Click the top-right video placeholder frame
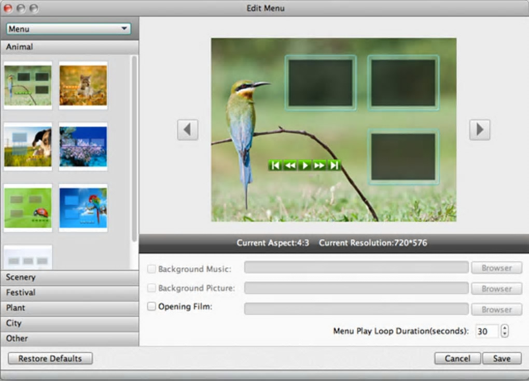The width and height of the screenshot is (529, 381). 403,83
